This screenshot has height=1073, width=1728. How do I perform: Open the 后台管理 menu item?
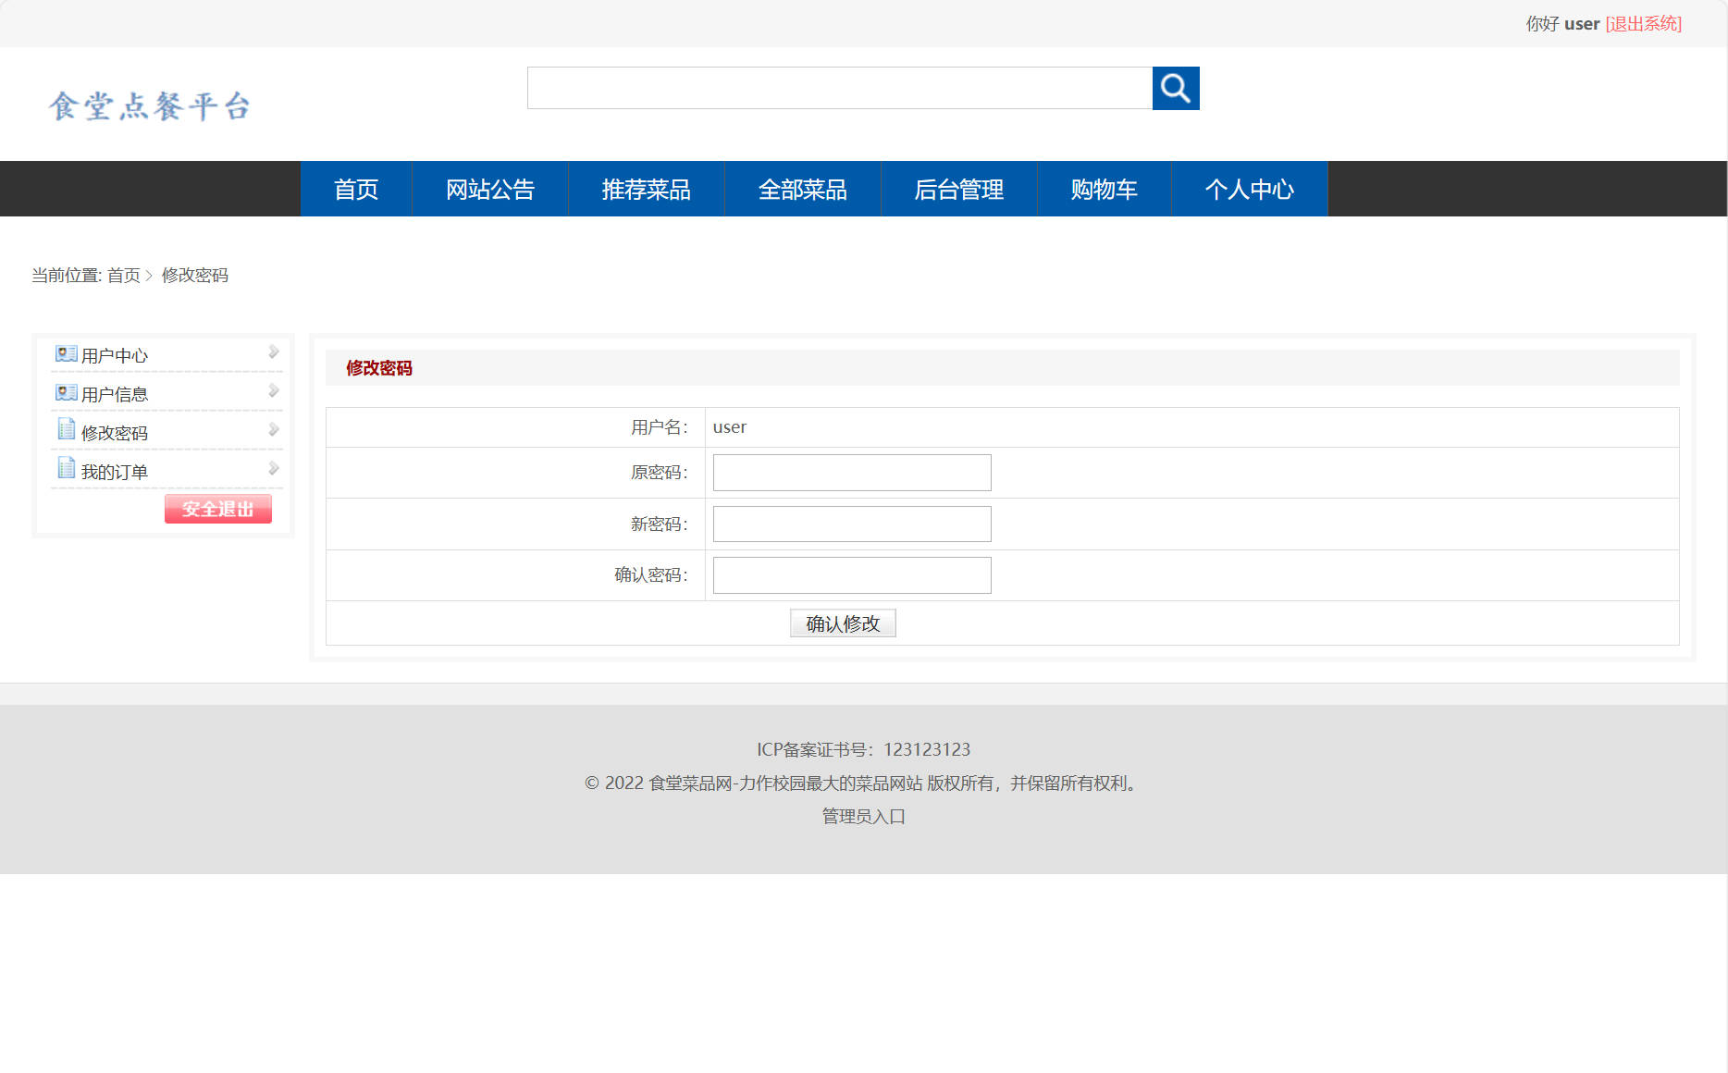click(x=958, y=189)
